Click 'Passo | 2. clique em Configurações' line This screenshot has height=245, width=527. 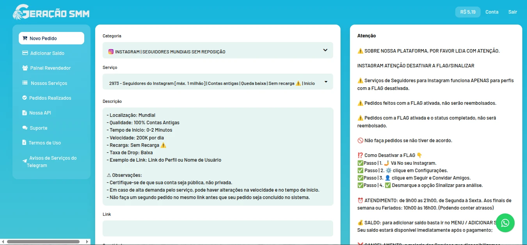pyautogui.click(x=403, y=171)
